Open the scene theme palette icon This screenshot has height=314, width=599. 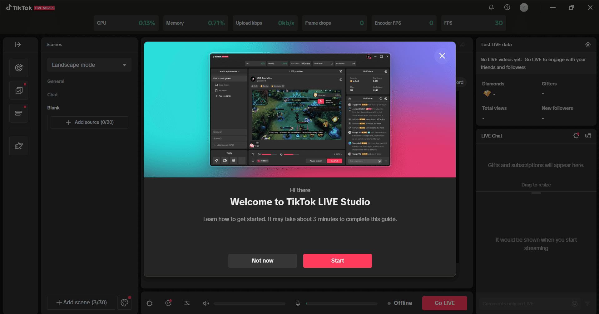124,302
